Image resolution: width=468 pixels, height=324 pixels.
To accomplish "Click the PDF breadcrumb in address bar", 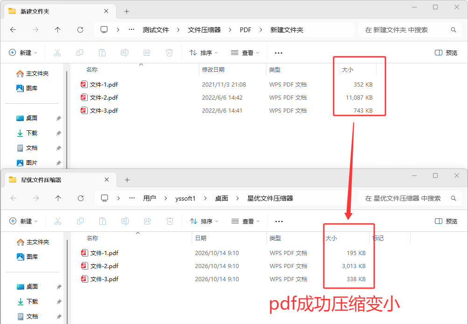I will 245,30.
